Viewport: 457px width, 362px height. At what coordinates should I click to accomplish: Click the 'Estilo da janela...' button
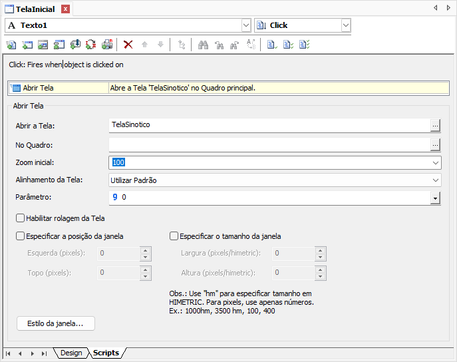tap(55, 323)
